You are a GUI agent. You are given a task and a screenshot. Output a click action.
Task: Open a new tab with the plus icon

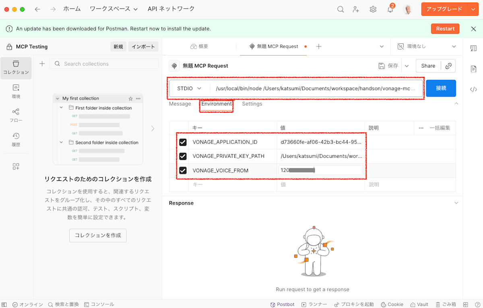pos(319,46)
